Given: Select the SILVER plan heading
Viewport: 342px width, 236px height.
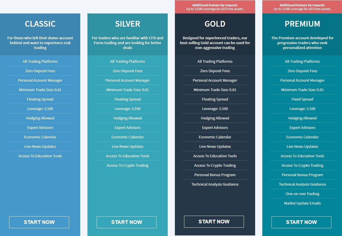Looking at the screenshot, I should 128,24.
